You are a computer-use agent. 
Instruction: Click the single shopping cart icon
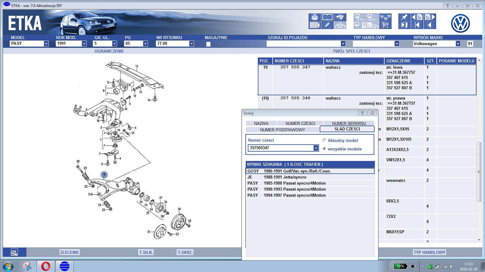385,25
